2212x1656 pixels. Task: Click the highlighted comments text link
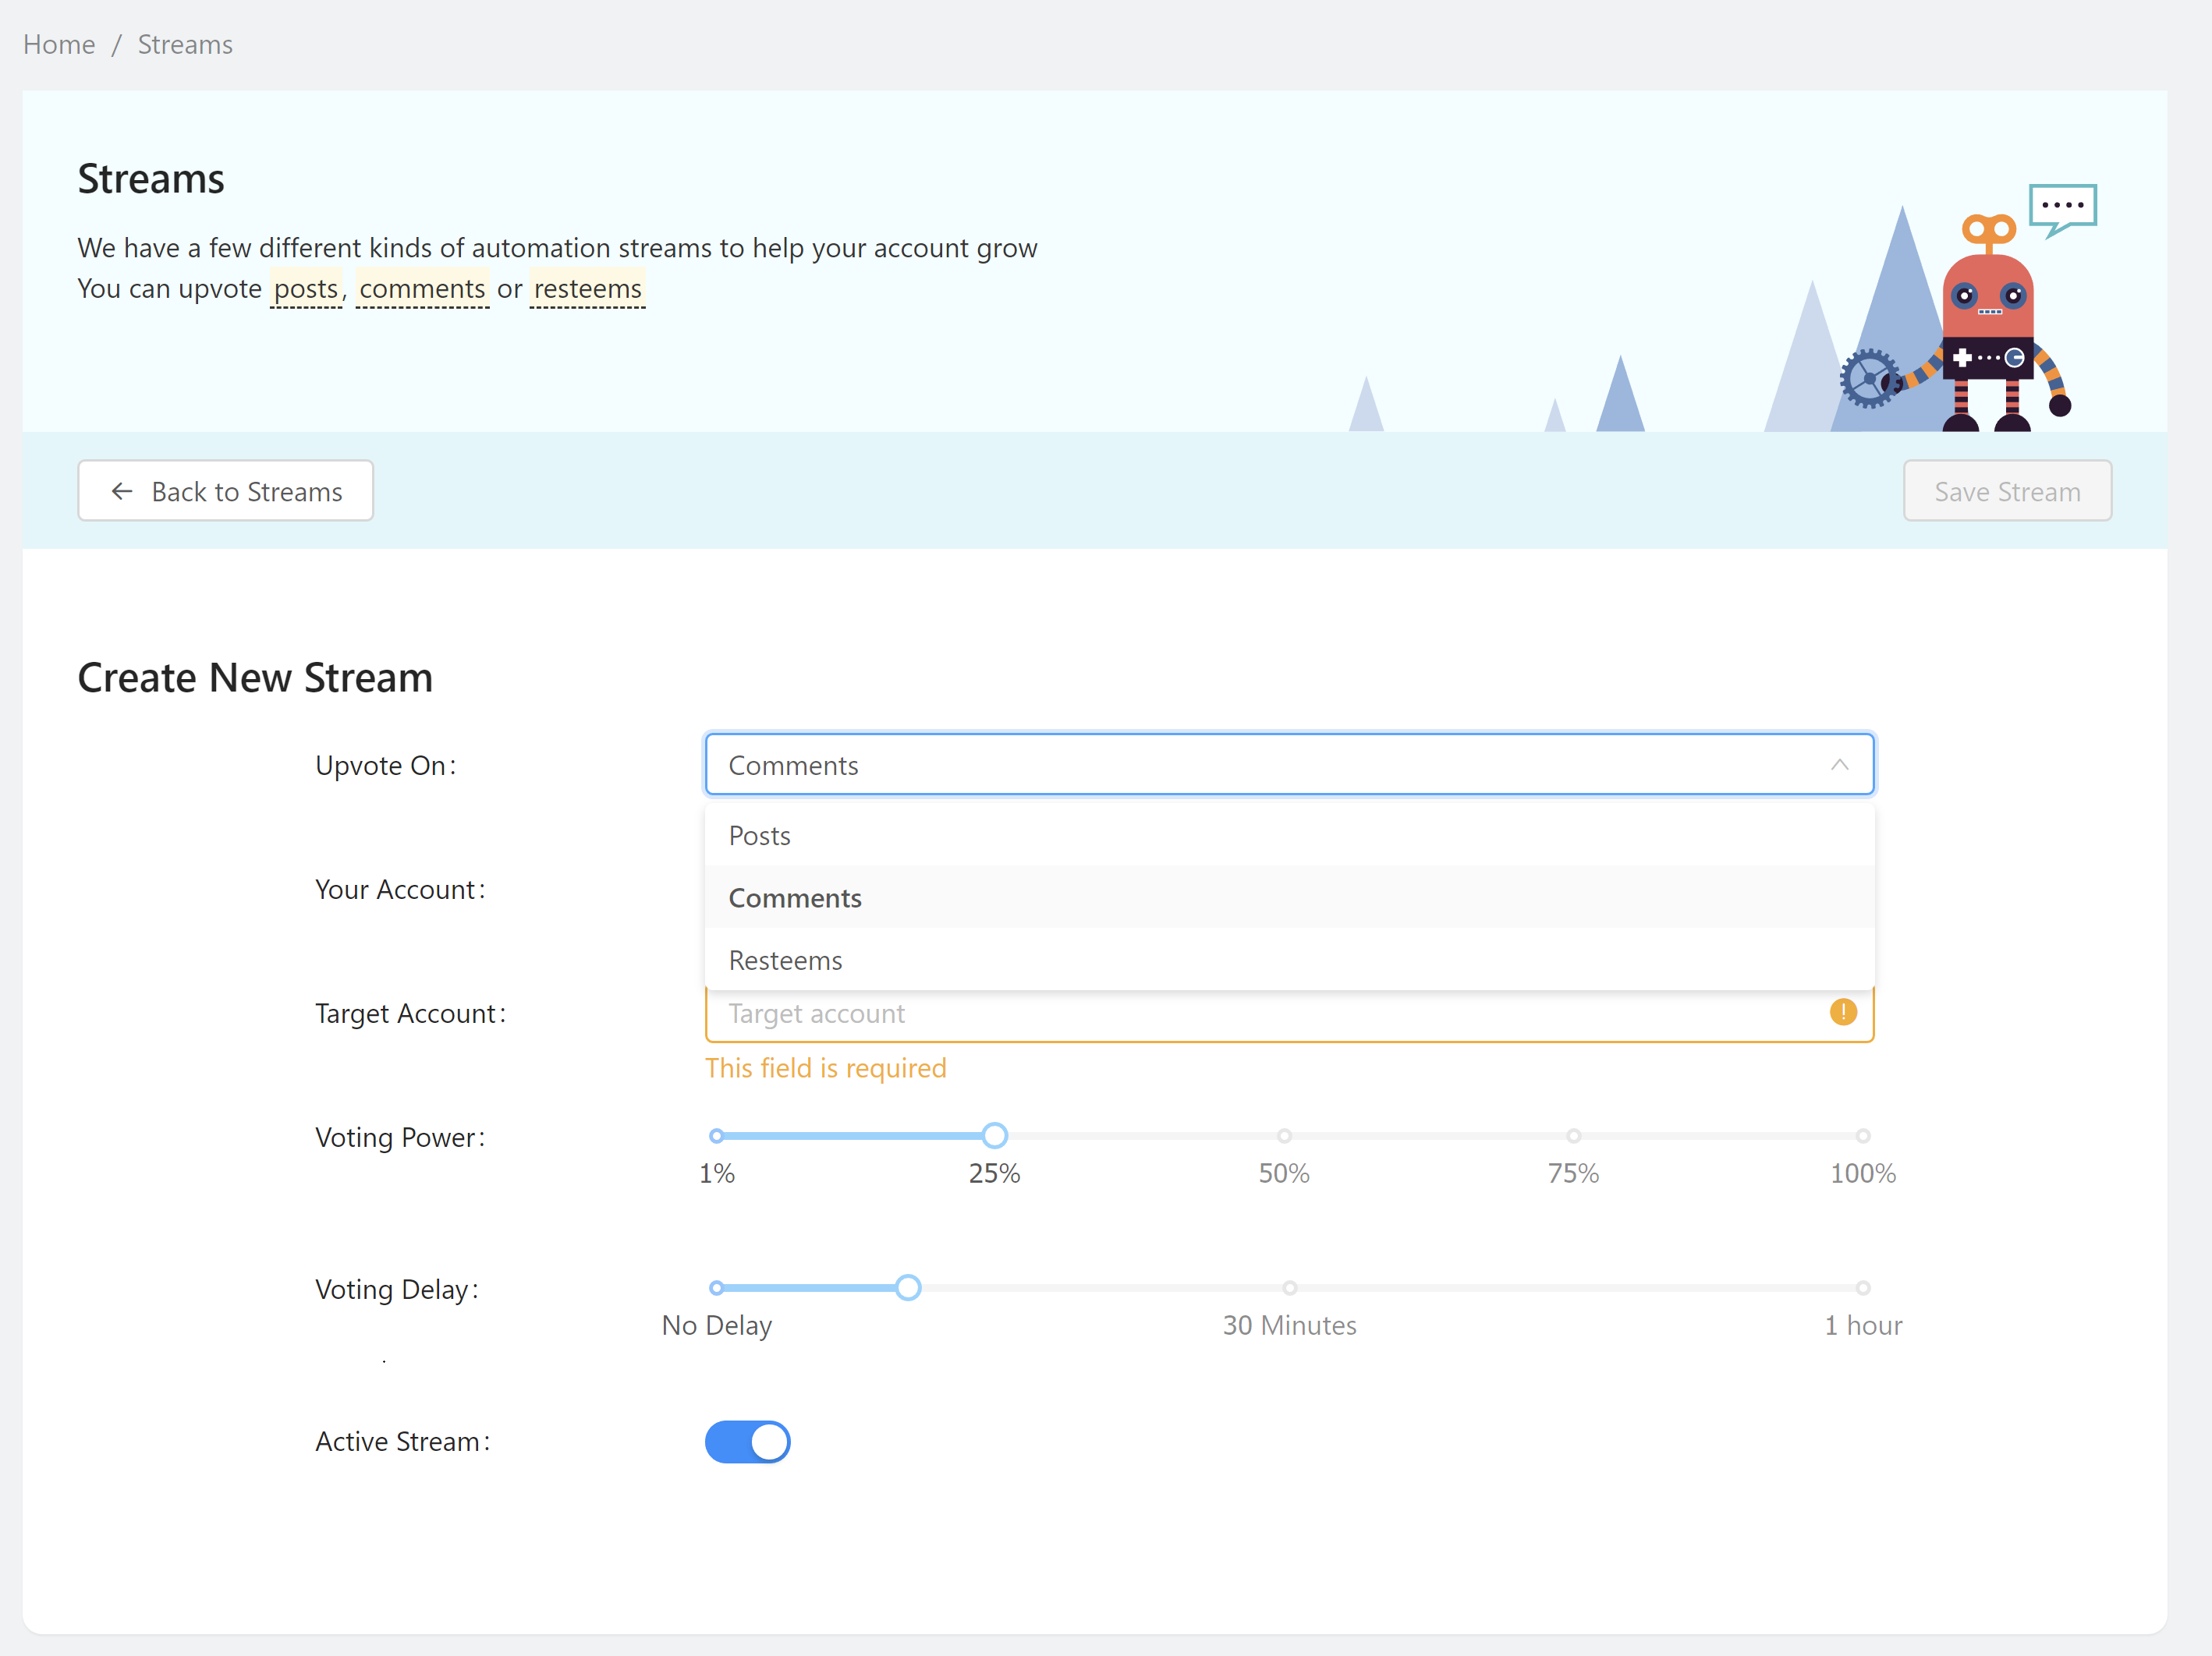(422, 288)
